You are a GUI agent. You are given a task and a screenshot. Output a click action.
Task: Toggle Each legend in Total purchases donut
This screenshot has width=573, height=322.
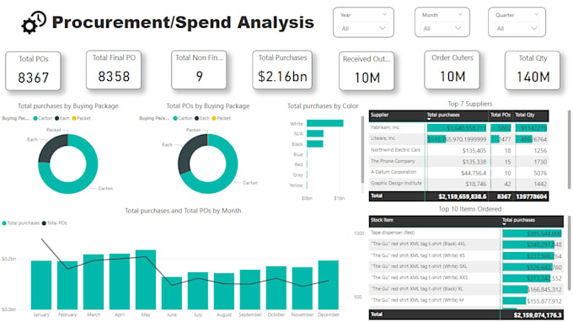point(62,118)
